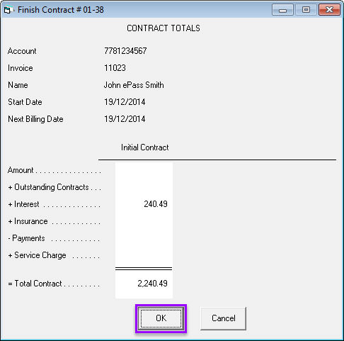Viewport: 344px width, 341px height.
Task: Select the Interest value 240.49
Action: [x=156, y=204]
